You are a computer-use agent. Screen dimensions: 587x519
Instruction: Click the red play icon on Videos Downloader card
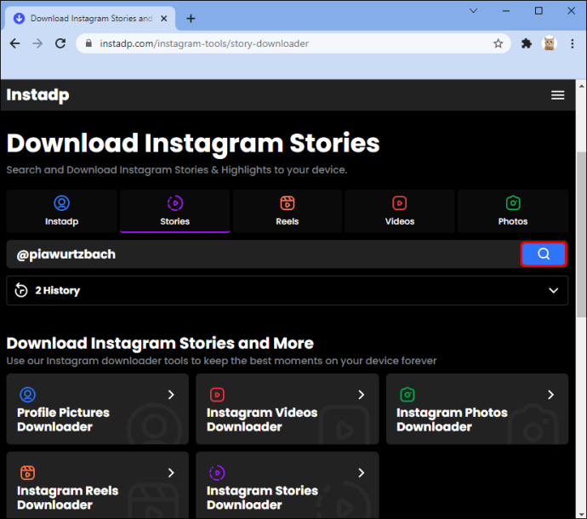tap(217, 395)
